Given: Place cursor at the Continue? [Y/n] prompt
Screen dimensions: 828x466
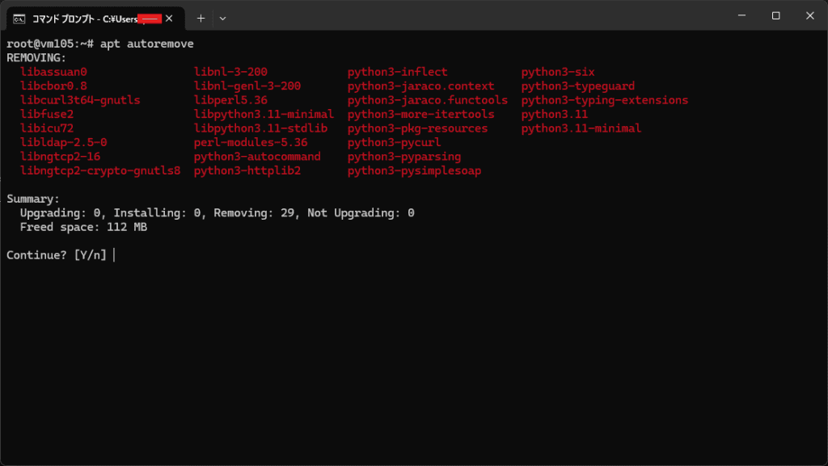Looking at the screenshot, I should point(114,255).
